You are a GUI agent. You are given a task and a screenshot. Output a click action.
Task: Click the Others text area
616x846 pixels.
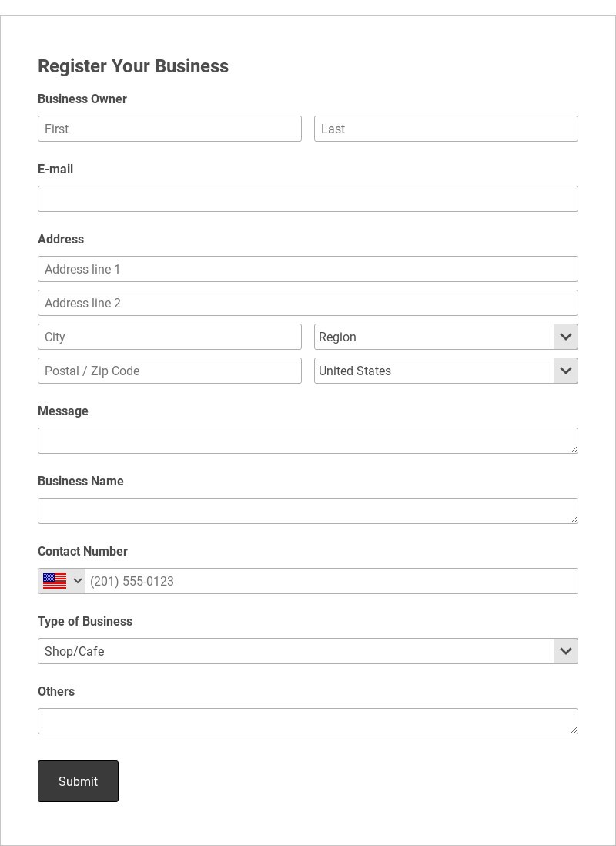click(x=308, y=722)
